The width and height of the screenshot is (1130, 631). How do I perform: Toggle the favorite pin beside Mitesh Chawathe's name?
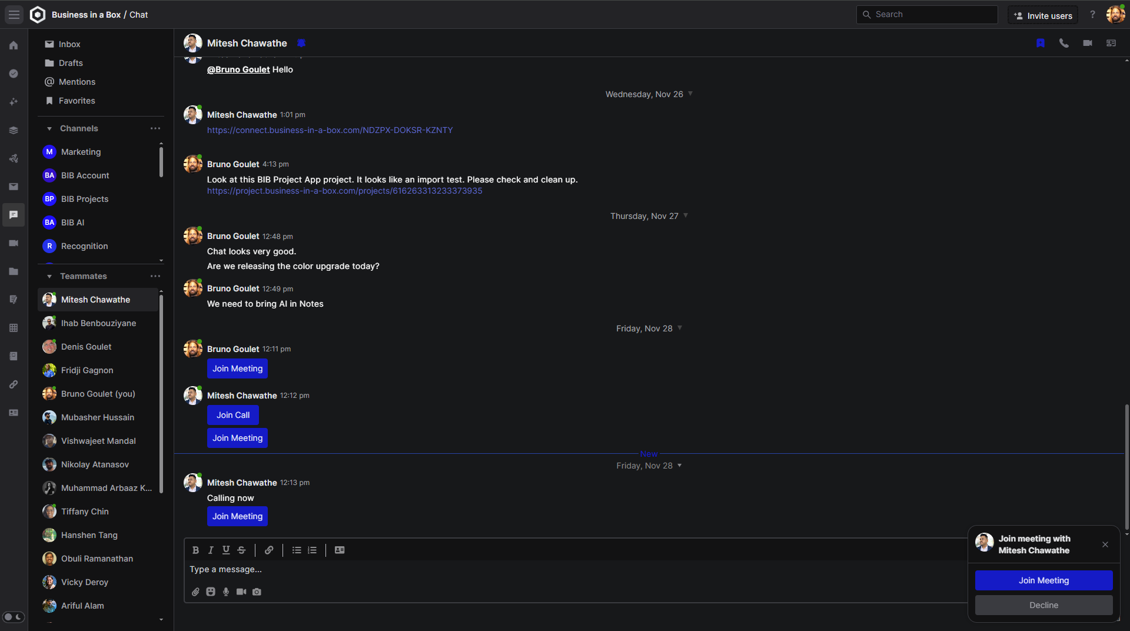301,43
